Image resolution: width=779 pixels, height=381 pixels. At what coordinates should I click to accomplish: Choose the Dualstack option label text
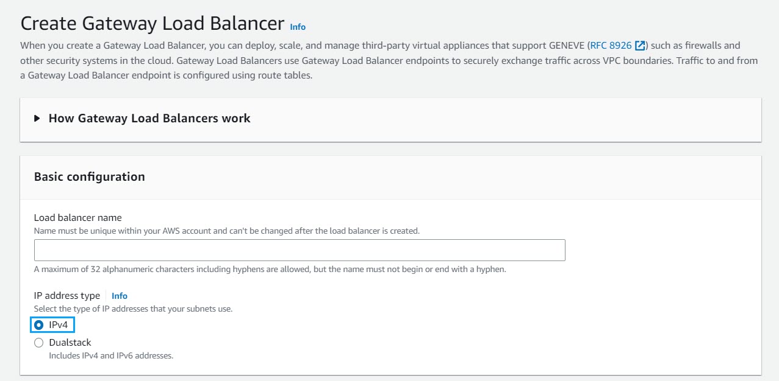[x=70, y=343]
